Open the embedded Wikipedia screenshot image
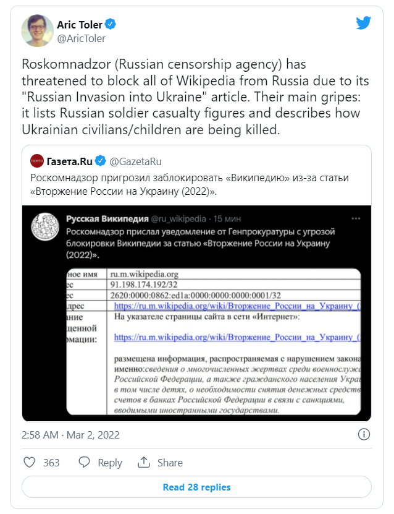The image size is (394, 514). point(196,314)
